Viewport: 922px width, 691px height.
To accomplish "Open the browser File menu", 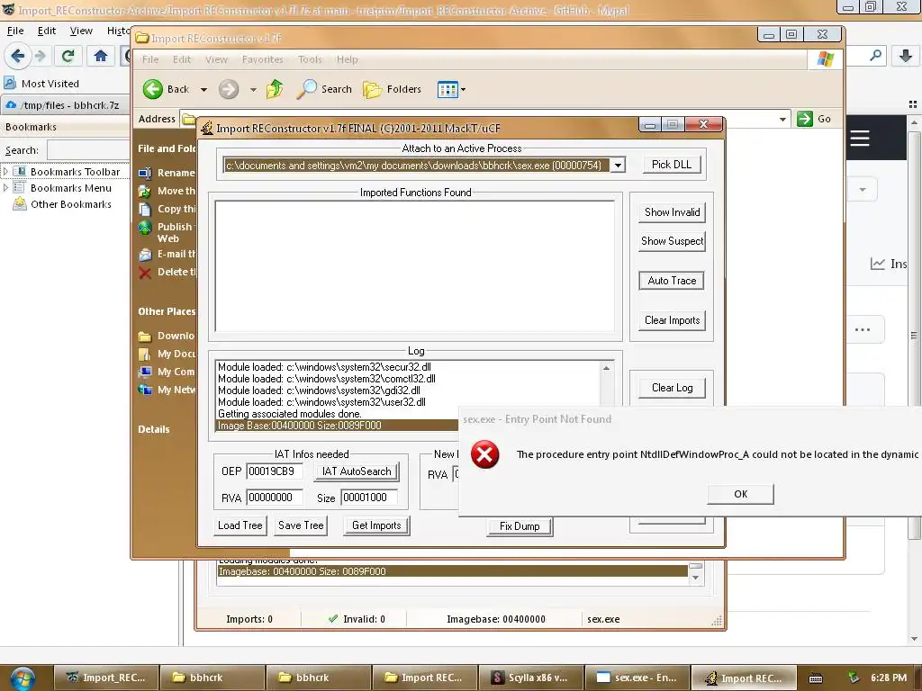I will coord(15,31).
